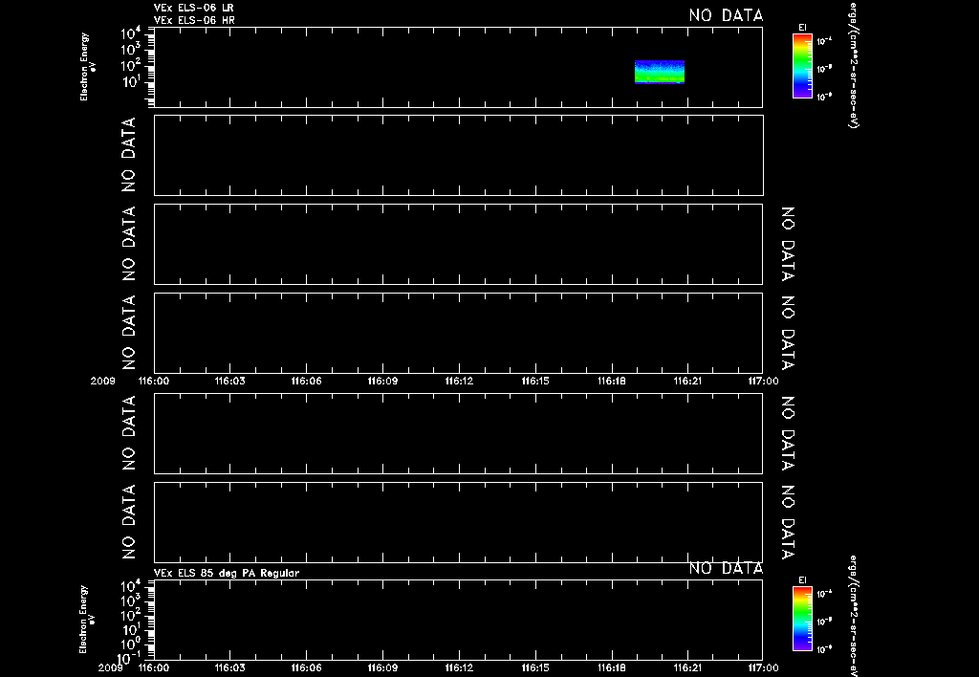Image resolution: width=979 pixels, height=677 pixels.
Task: Click the bottom panel's "Electron Energy eV" axis label
Action: point(87,620)
